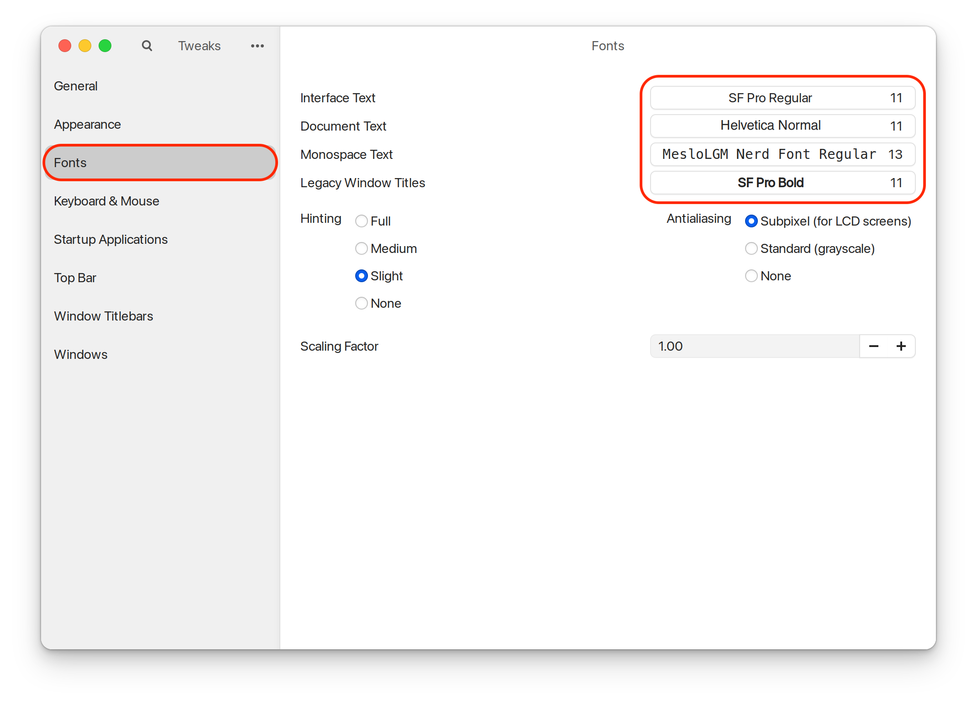Open Keyboard & Mouse section

pos(106,201)
